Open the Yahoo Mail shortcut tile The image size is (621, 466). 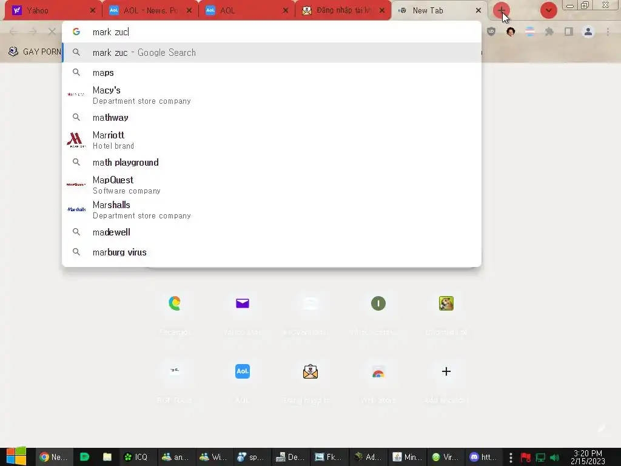click(x=243, y=303)
